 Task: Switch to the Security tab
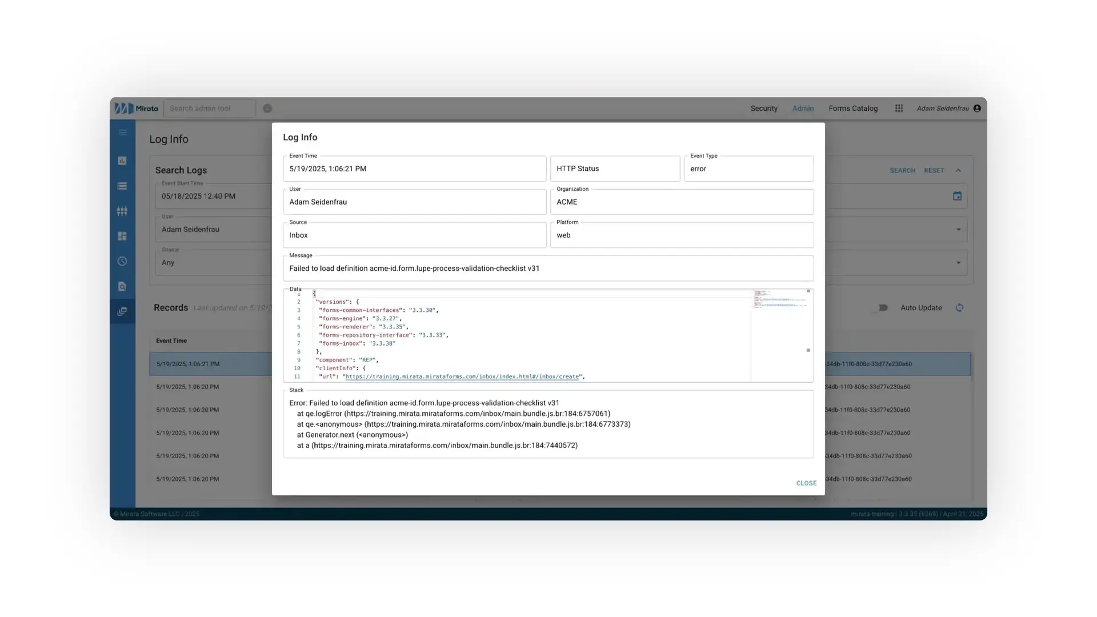pos(764,108)
